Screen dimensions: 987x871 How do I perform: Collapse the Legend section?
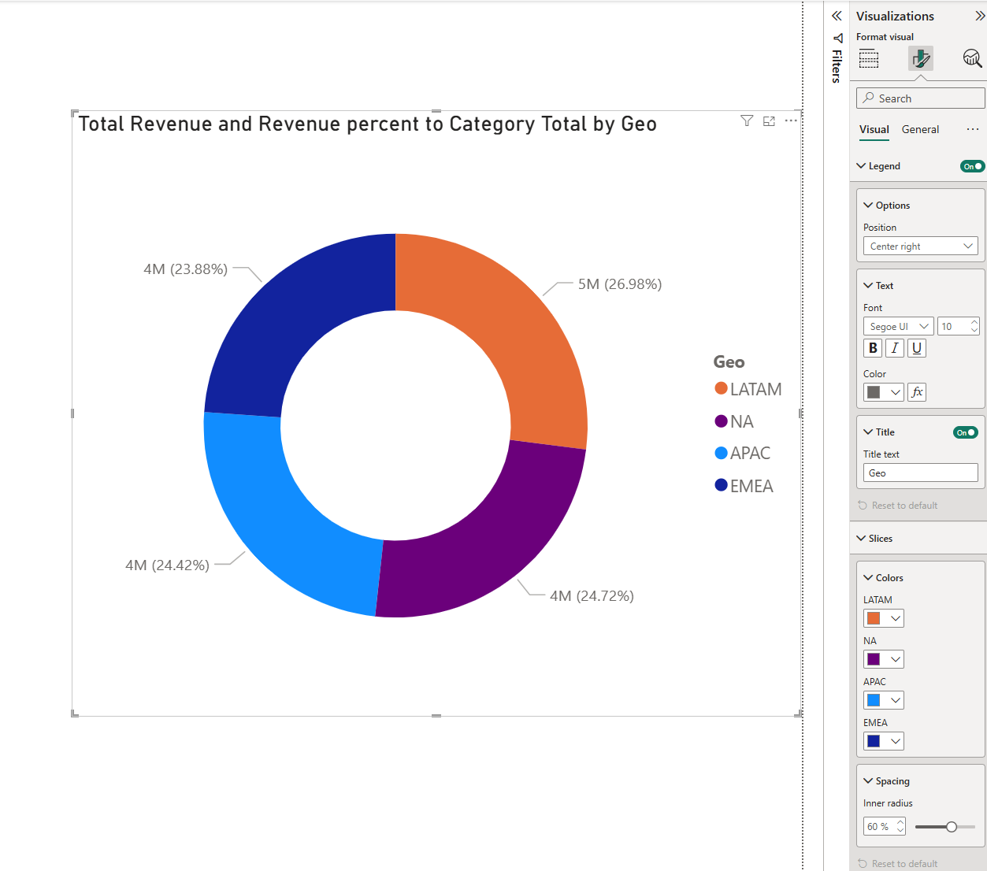(861, 166)
